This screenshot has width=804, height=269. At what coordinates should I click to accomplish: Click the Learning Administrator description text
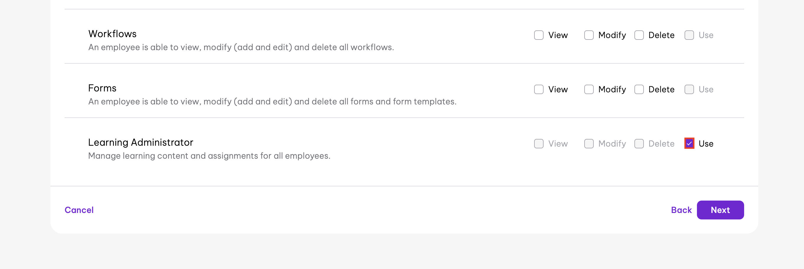click(x=209, y=156)
